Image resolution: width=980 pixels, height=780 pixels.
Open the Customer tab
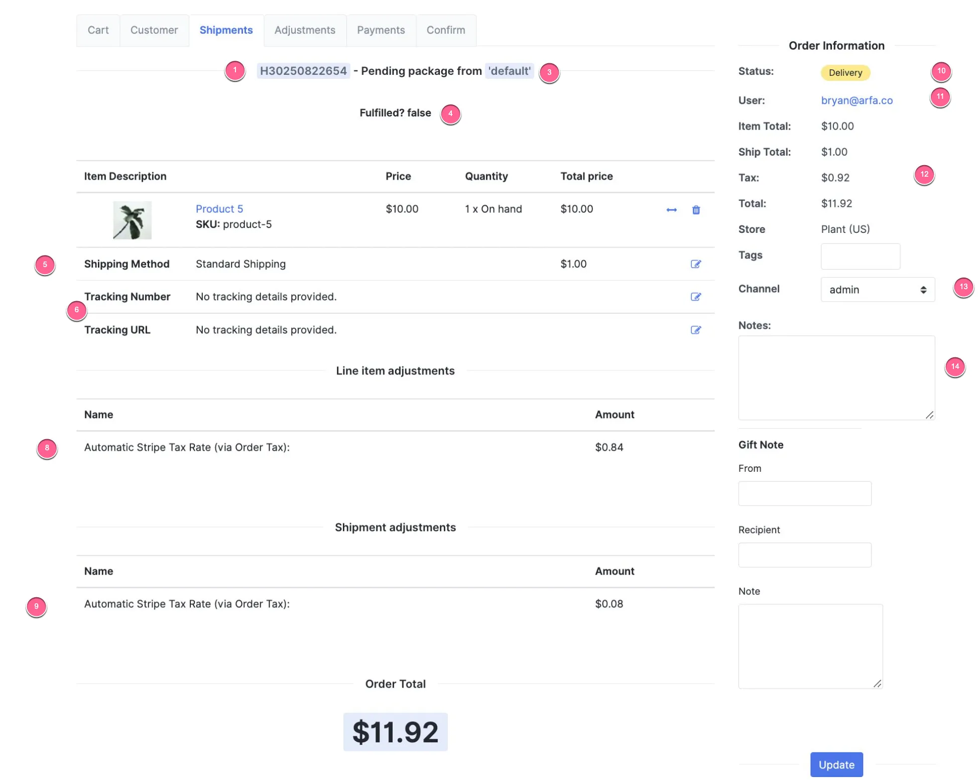click(154, 30)
